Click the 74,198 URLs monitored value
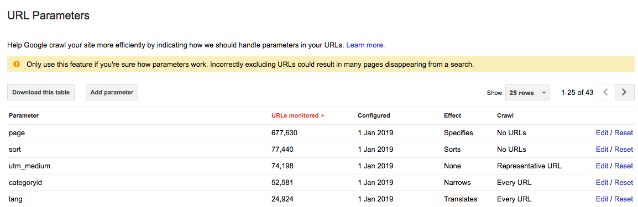Screen dimensions: 638x207 click(283, 166)
